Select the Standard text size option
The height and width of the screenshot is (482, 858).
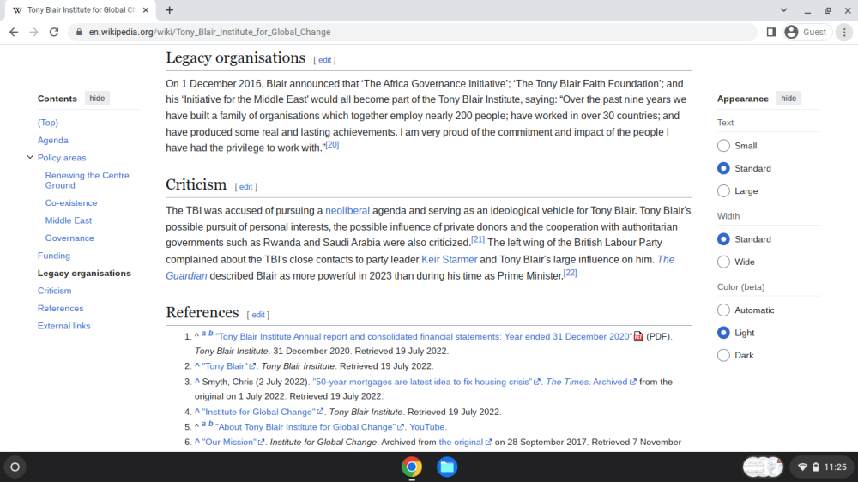(723, 168)
